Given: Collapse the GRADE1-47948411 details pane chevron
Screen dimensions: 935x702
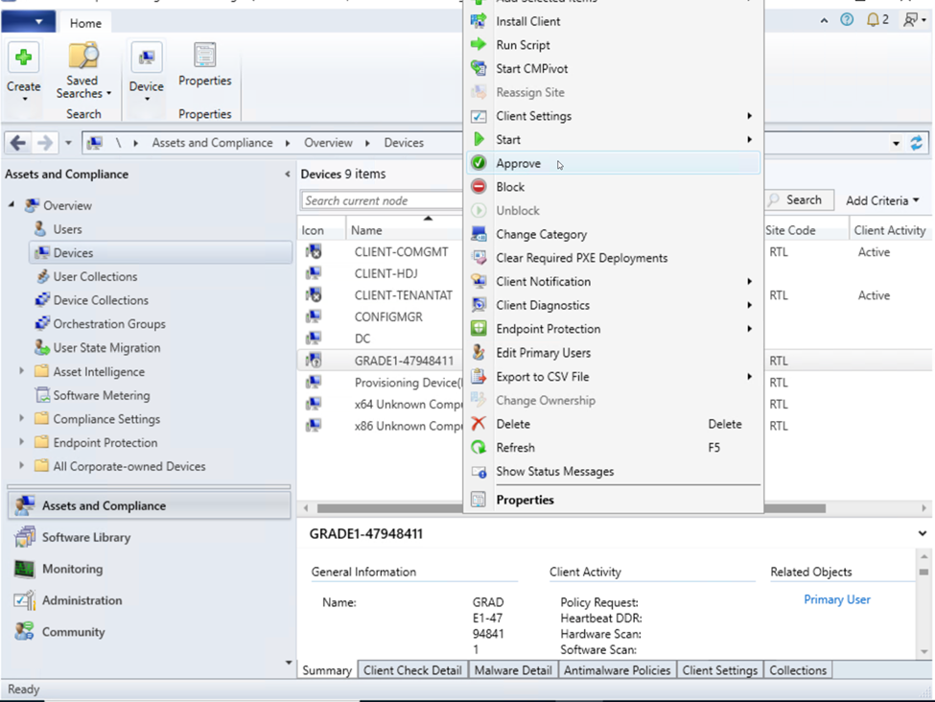Looking at the screenshot, I should coord(922,533).
